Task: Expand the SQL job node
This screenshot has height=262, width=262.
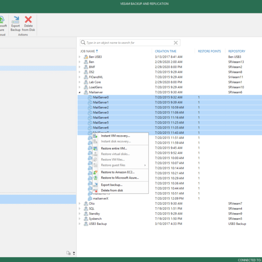Action: [80, 209]
